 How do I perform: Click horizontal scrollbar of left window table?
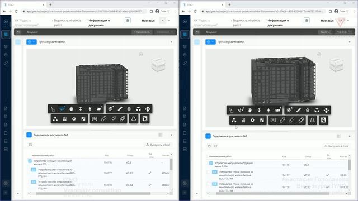(x=93, y=194)
